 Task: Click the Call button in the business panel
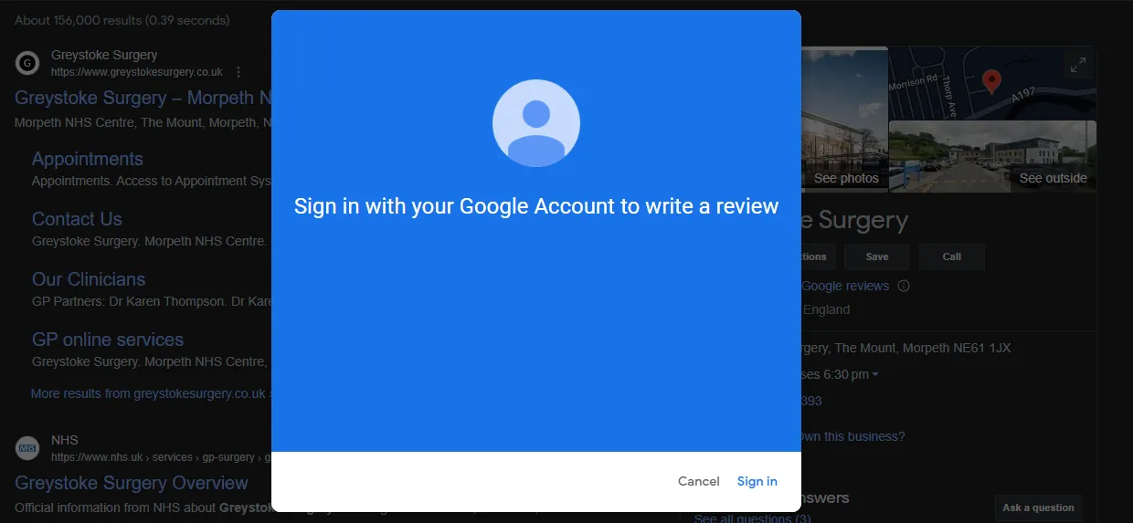[952, 256]
